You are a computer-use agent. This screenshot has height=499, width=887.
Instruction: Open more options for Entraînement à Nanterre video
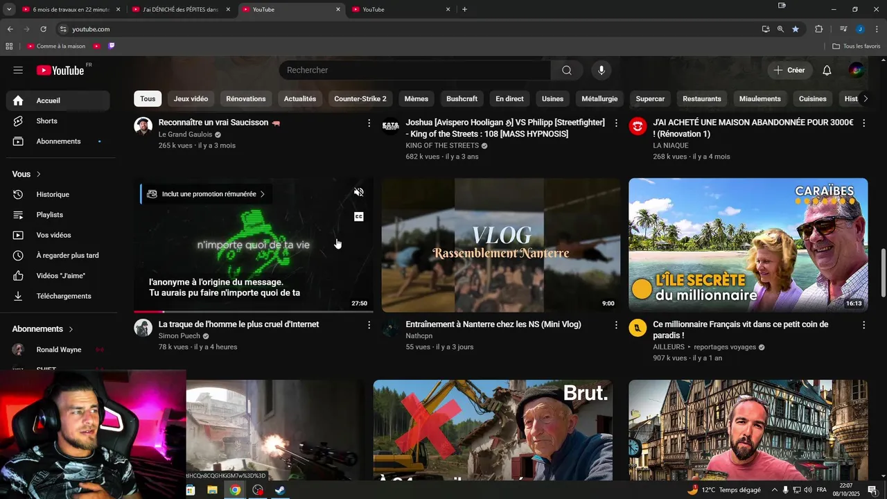point(616,324)
